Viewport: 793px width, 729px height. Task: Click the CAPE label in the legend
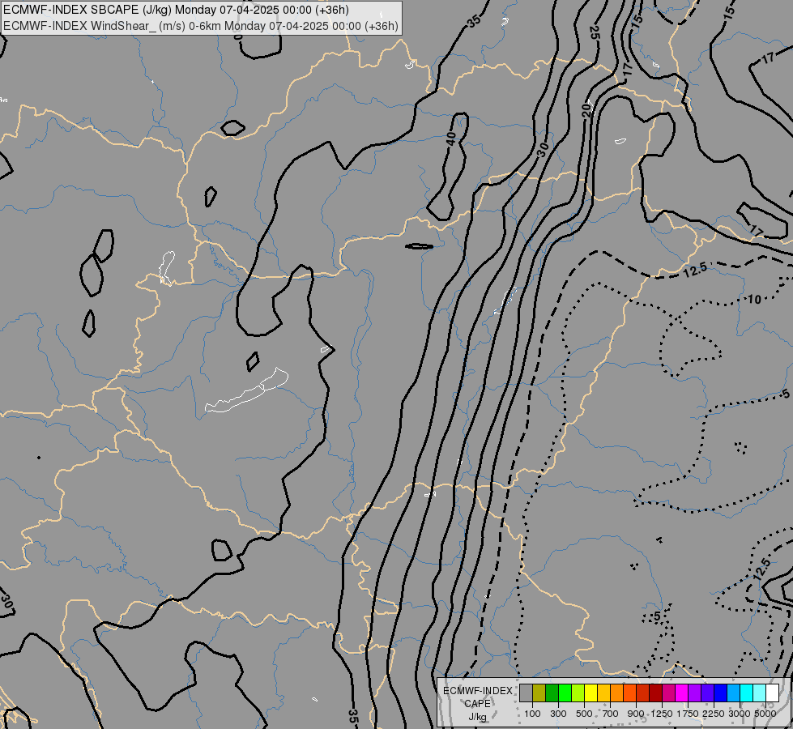pyautogui.click(x=477, y=704)
